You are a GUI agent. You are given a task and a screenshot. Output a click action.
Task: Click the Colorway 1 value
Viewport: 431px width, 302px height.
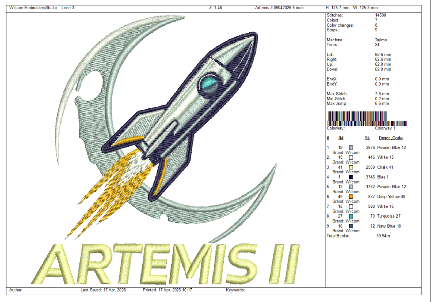385,128
